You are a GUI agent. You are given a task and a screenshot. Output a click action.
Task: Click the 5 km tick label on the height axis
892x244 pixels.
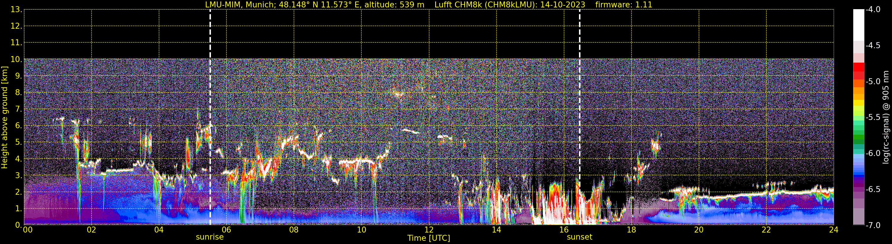tap(18, 142)
